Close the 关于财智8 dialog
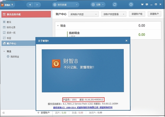165x117 pixels. [127, 41]
